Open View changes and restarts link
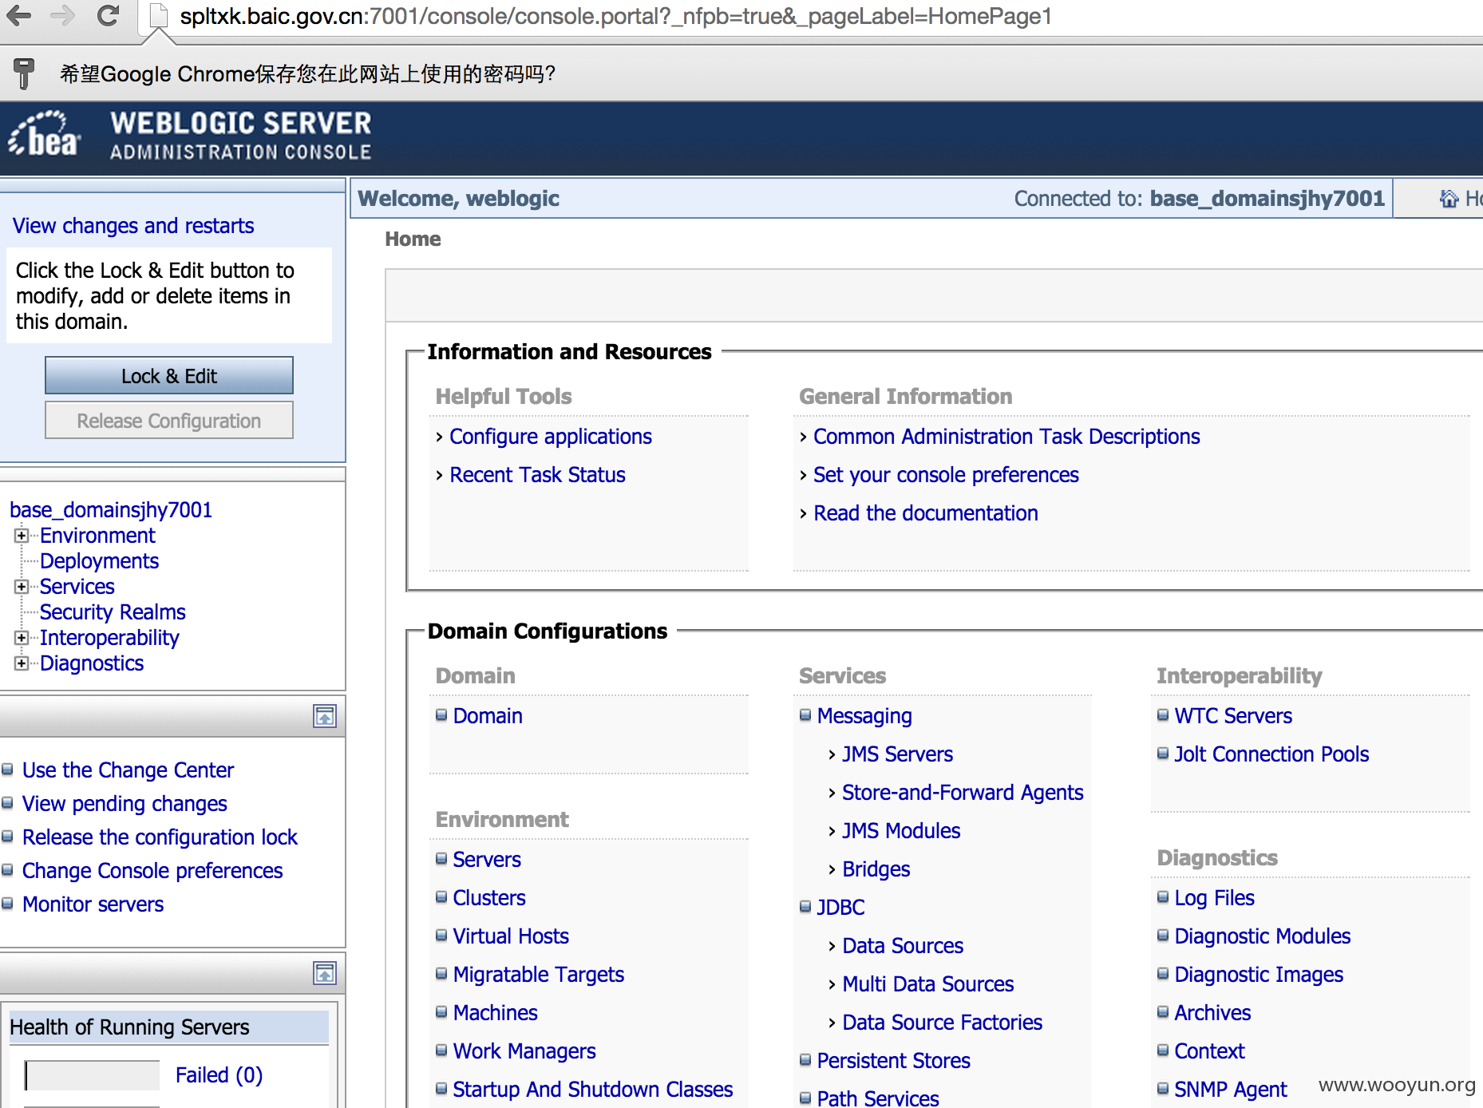This screenshot has height=1108, width=1483. pyautogui.click(x=133, y=226)
